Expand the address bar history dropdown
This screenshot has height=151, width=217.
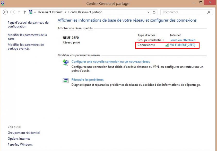(149, 12)
